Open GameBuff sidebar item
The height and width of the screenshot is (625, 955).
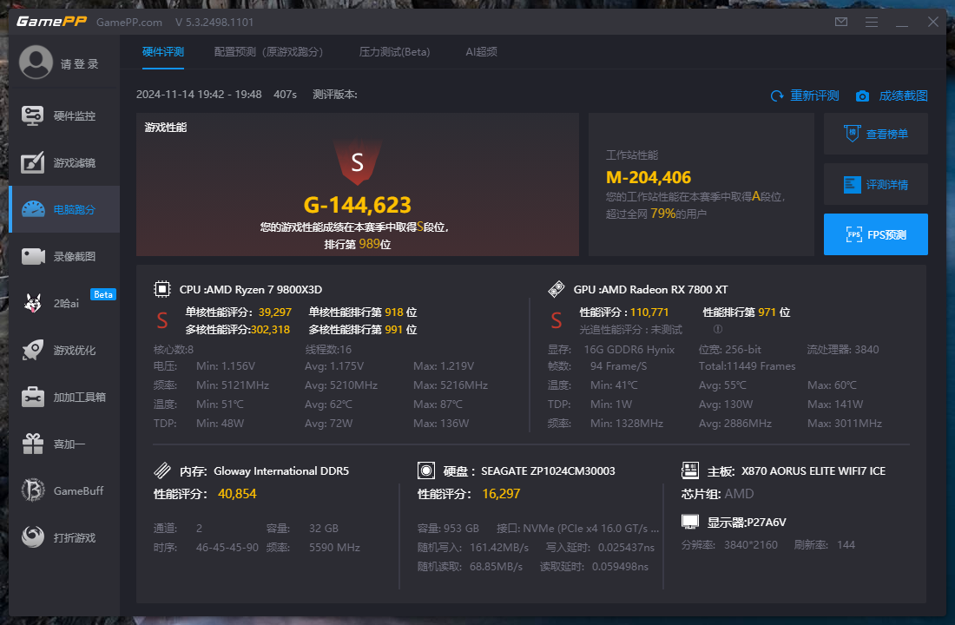tap(64, 490)
